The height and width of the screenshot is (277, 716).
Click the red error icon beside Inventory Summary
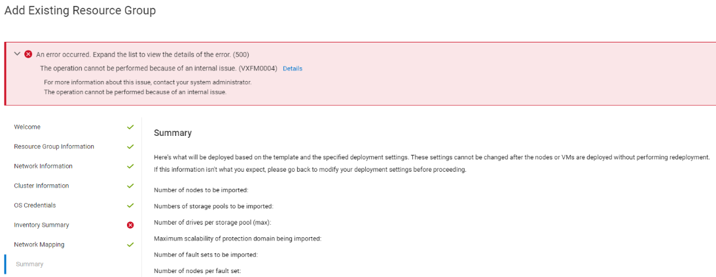coord(130,225)
